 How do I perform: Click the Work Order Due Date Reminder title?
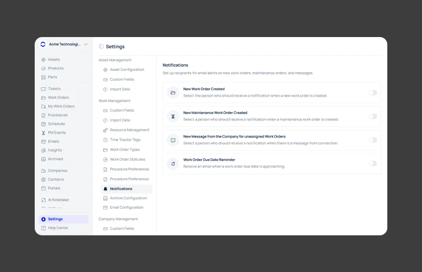(x=209, y=160)
